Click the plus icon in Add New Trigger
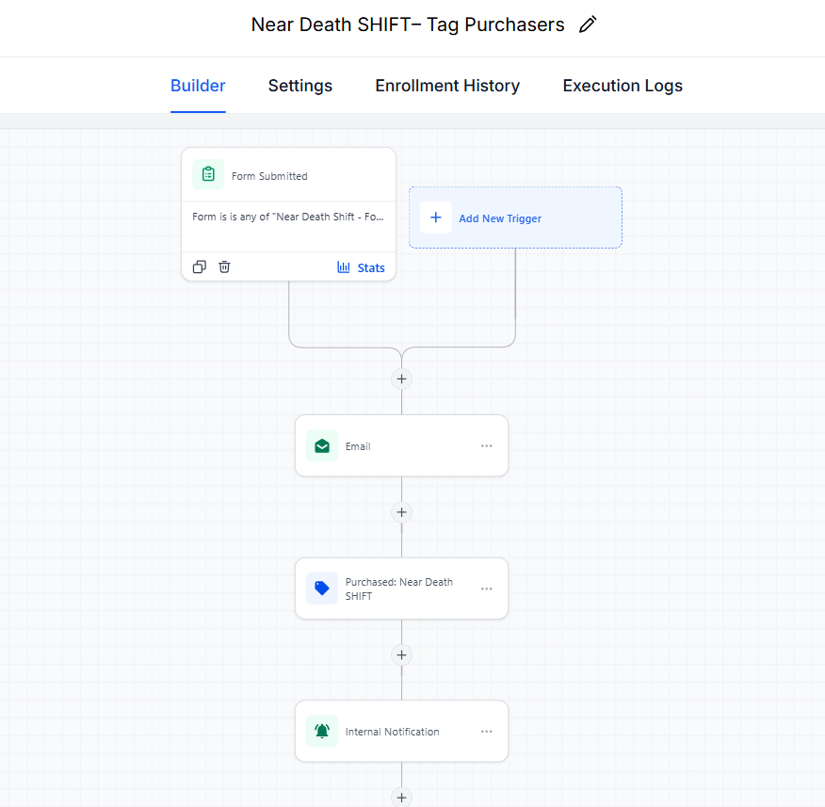 coord(436,218)
